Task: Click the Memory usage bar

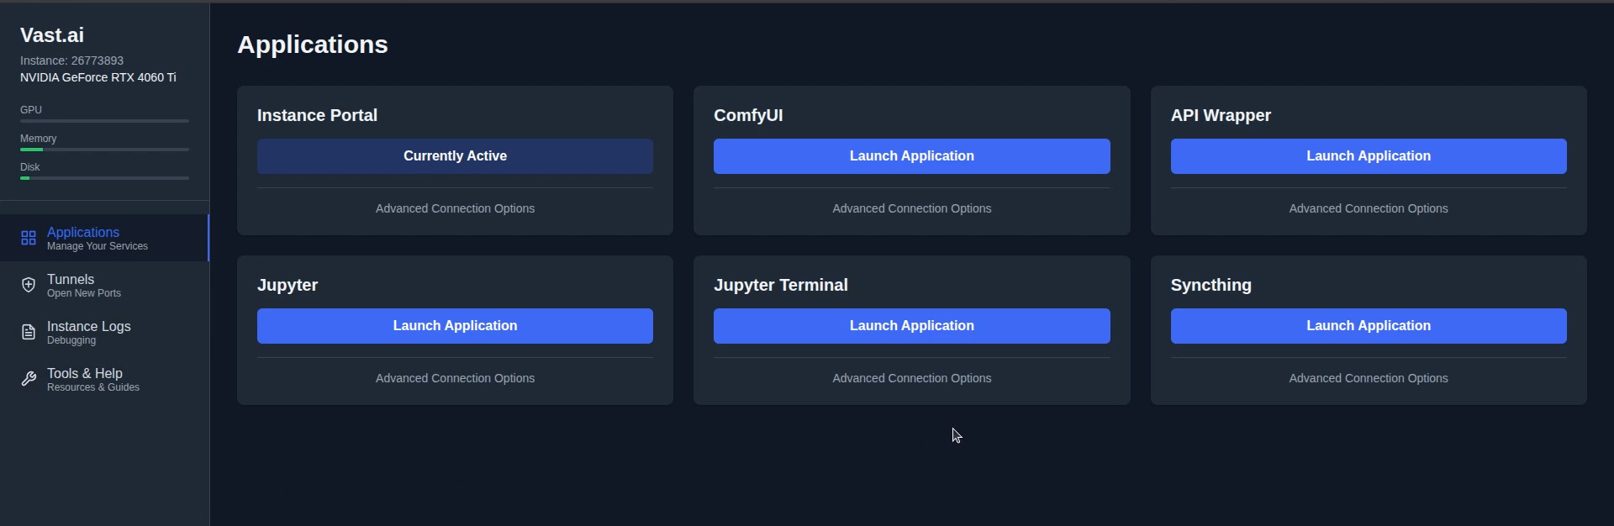Action: tap(104, 150)
